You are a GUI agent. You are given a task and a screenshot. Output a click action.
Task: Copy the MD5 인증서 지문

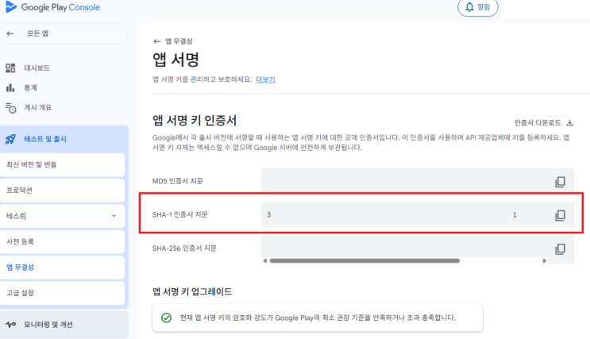(560, 182)
